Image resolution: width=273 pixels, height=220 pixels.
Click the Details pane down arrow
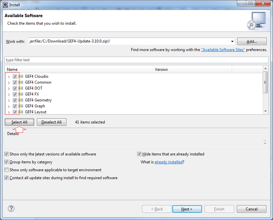click(265, 143)
